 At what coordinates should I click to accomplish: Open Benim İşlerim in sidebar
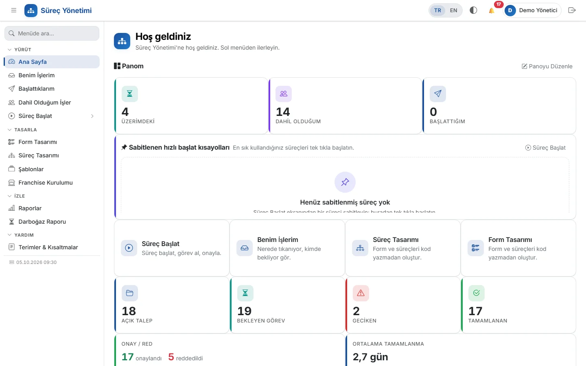point(52,75)
